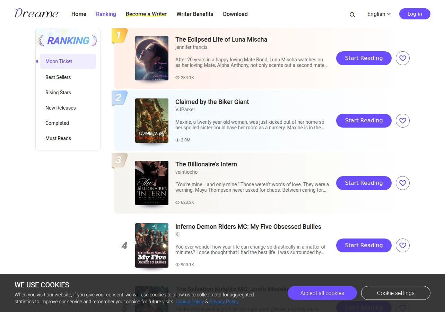Click the Log in button
Viewport: 445px width, 312px height.
tap(415, 14)
